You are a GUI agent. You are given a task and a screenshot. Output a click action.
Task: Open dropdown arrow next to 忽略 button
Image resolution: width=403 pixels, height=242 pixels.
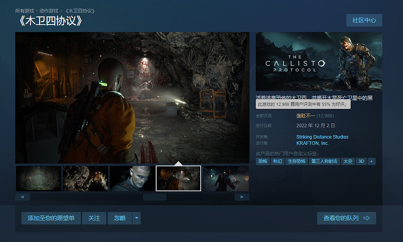[136, 218]
